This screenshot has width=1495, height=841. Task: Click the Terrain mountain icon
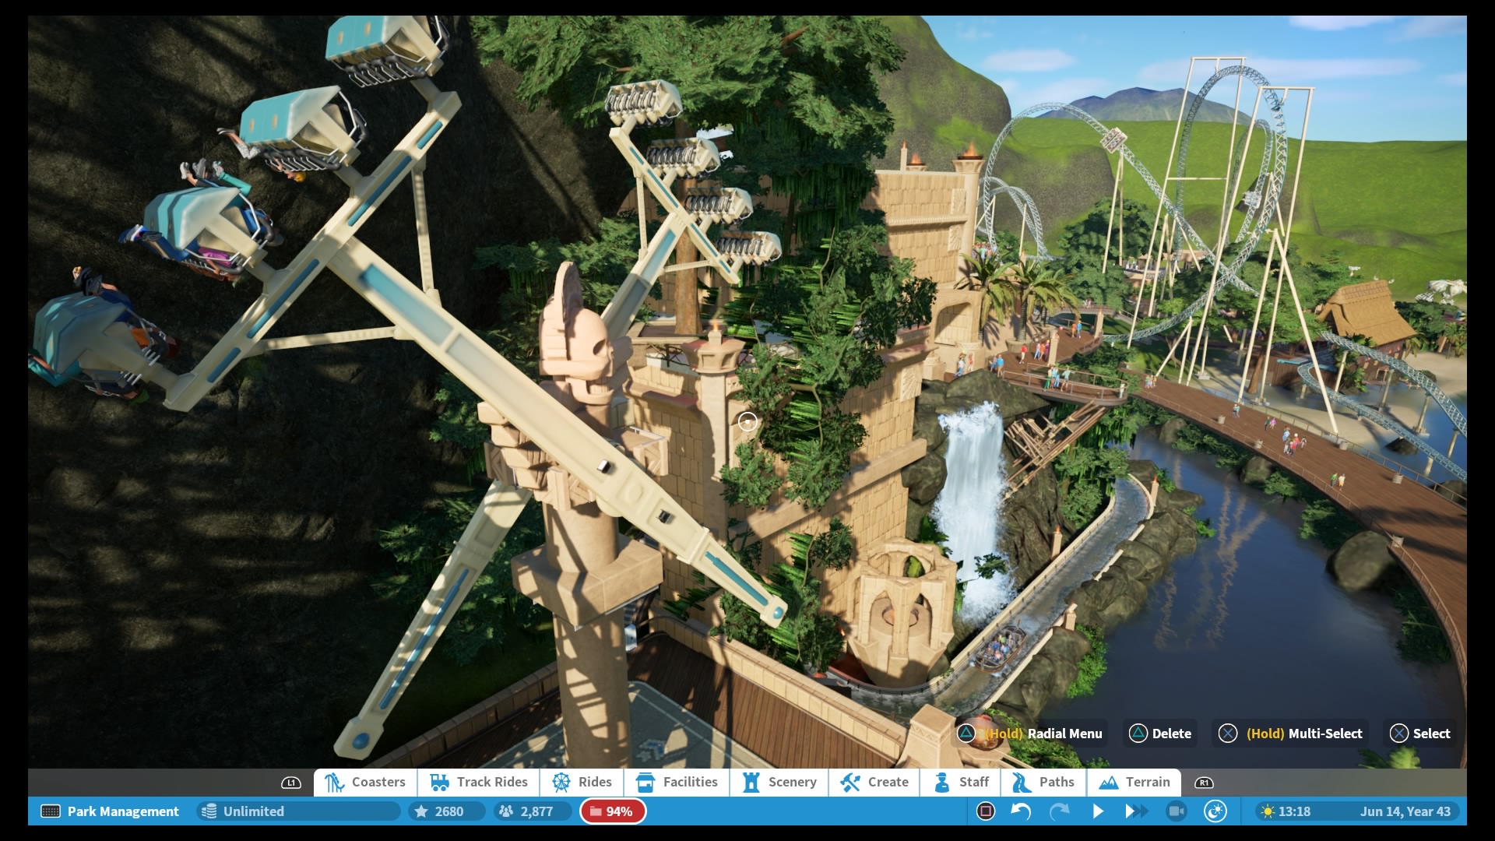pyautogui.click(x=1109, y=783)
